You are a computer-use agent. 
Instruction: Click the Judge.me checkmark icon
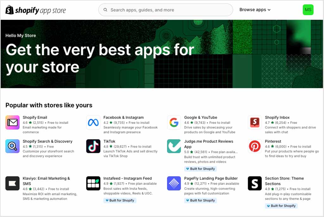click(174, 146)
